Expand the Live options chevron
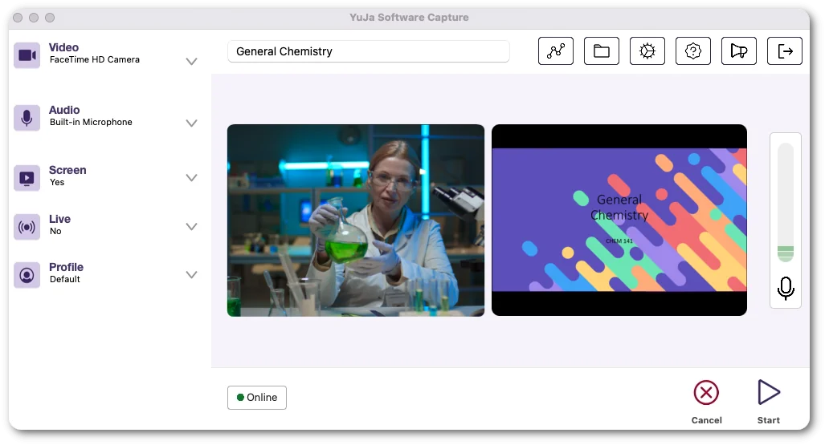 tap(191, 226)
